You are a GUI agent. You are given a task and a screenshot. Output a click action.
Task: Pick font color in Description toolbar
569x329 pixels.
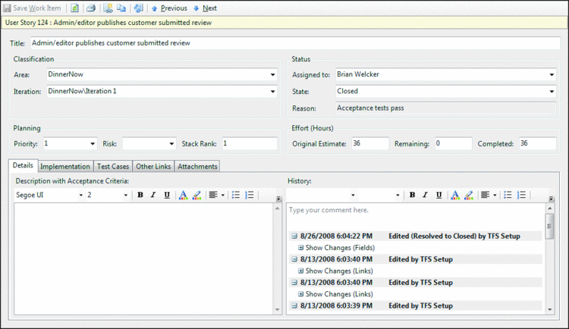(x=183, y=195)
